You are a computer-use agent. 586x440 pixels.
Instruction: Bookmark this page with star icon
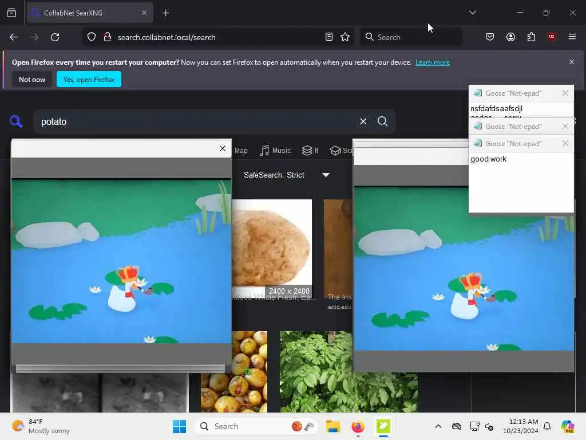tap(345, 37)
